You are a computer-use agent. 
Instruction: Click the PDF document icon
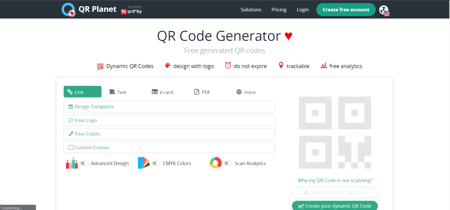[x=197, y=92]
